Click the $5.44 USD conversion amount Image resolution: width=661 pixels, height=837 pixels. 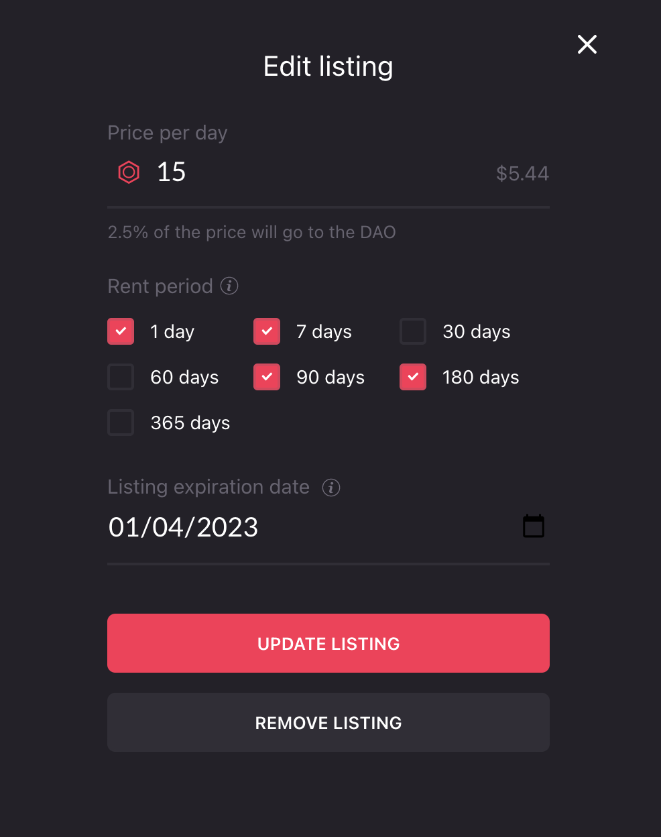[x=522, y=174]
